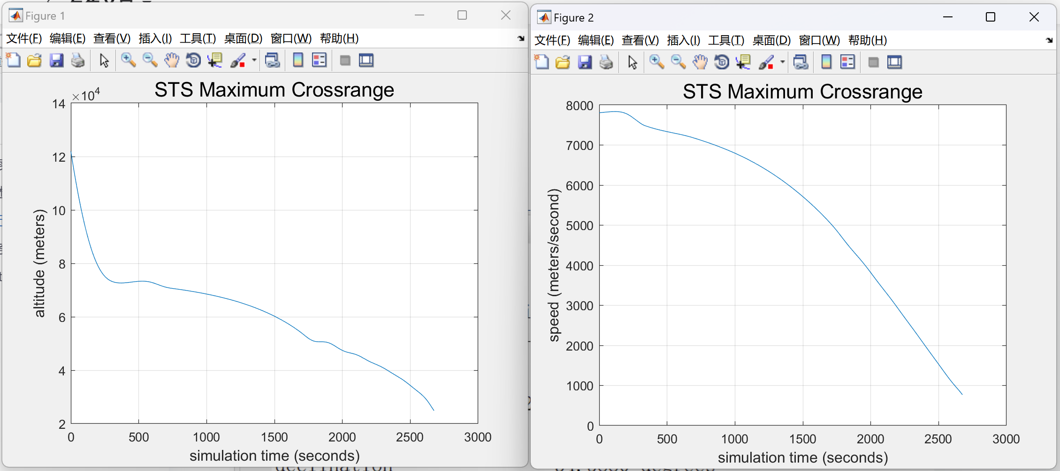Enable Rotate 3D tool in Figure 2
The width and height of the screenshot is (1060, 471).
pyautogui.click(x=722, y=62)
